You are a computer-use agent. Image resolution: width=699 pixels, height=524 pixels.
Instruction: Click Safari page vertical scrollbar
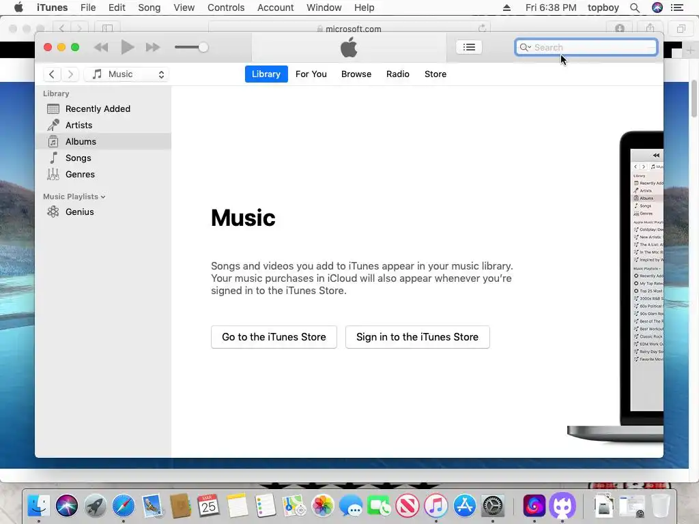(694, 100)
